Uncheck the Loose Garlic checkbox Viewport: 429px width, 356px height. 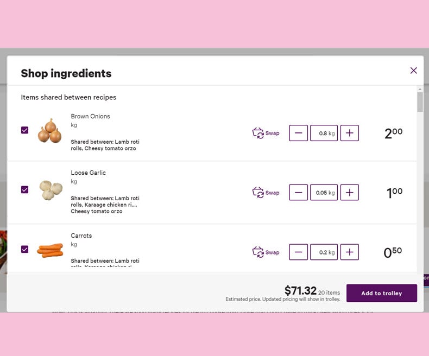click(24, 190)
